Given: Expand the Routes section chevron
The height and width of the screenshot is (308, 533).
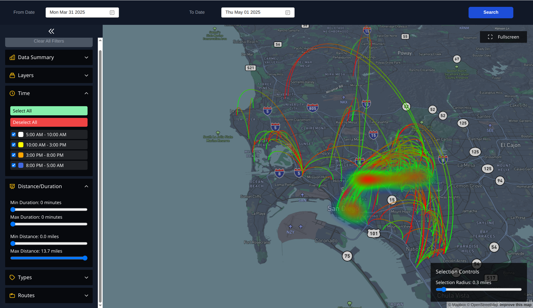Looking at the screenshot, I should (86, 295).
